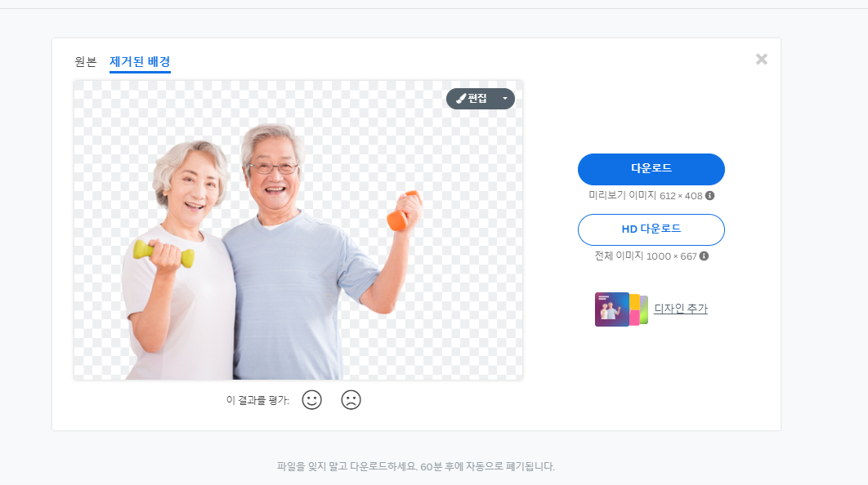Viewport: 868px width, 485px height.
Task: Open the 편집 brush edit tool
Action: click(x=474, y=98)
